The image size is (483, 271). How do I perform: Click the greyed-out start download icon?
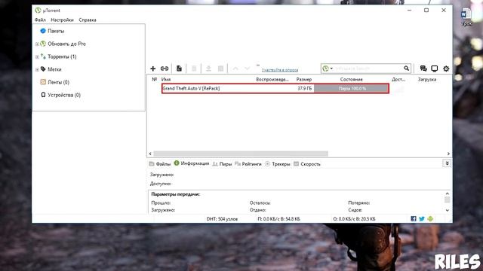(x=208, y=69)
